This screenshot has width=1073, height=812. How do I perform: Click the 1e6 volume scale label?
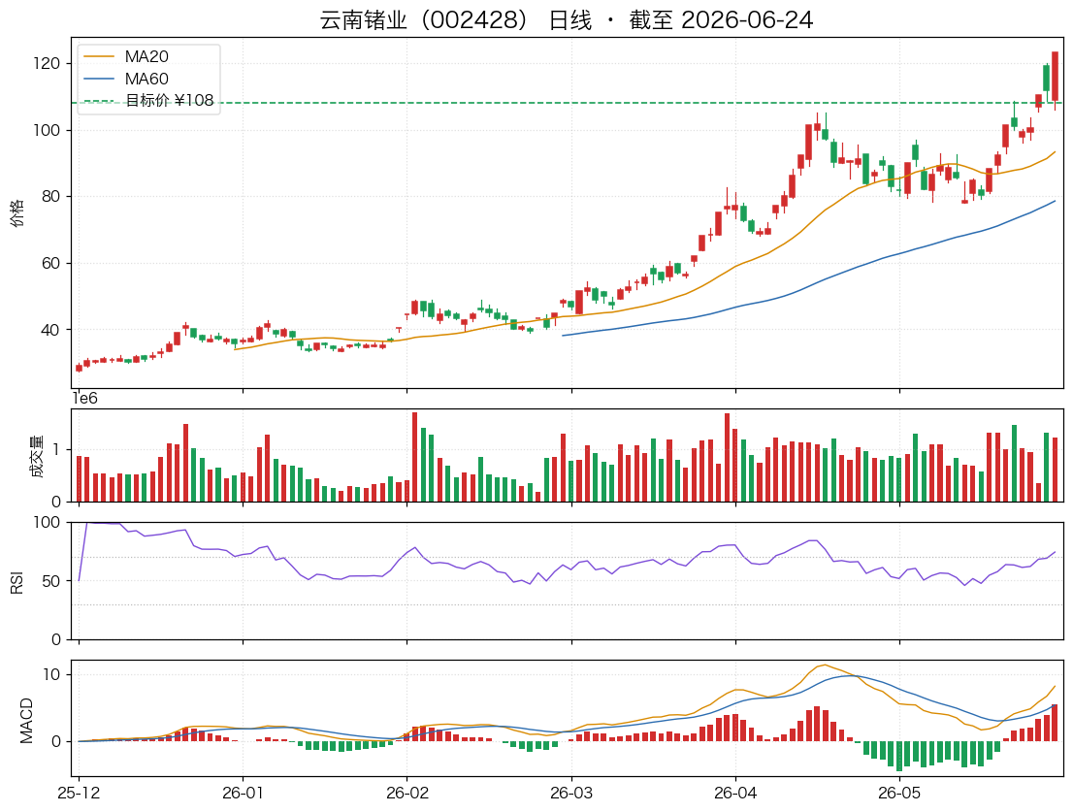pos(84,398)
